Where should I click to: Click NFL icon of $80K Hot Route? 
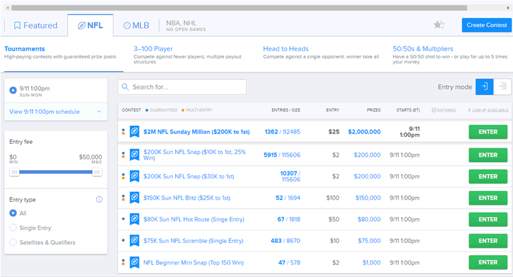(x=134, y=219)
